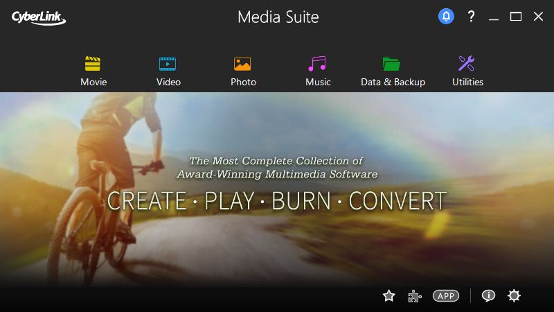Click the APP badge button
Viewport: 554px width, 312px height.
pyautogui.click(x=446, y=296)
